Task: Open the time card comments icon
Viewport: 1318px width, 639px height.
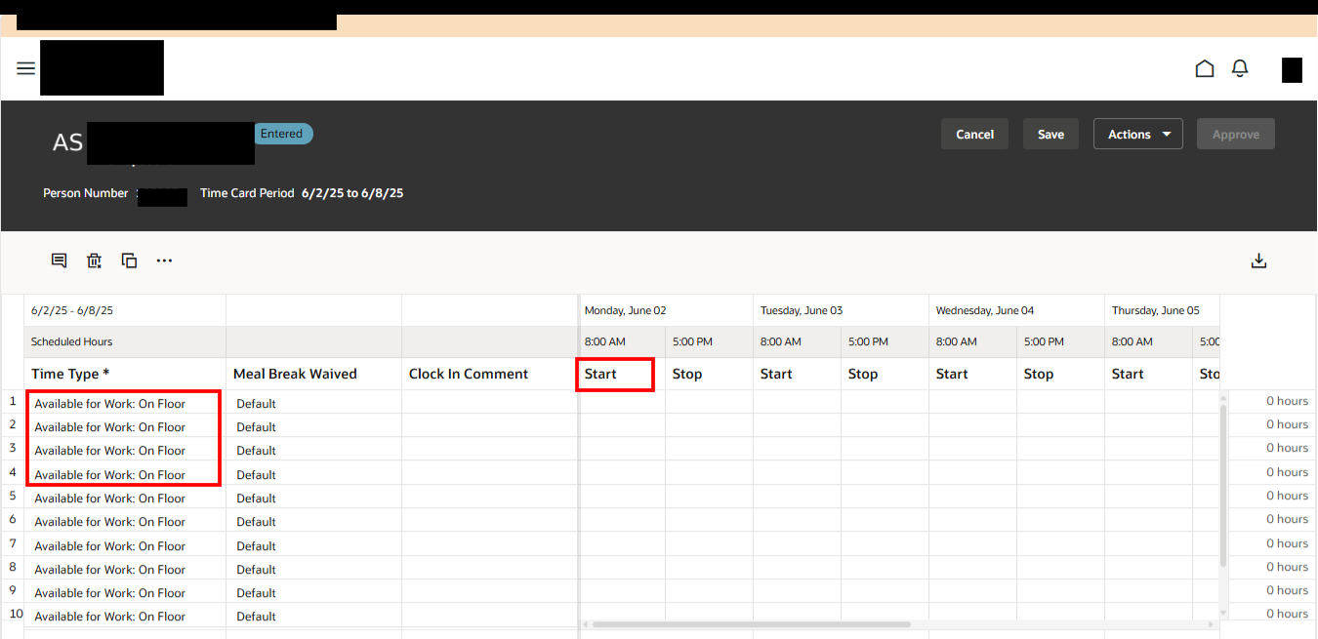Action: pos(59,260)
